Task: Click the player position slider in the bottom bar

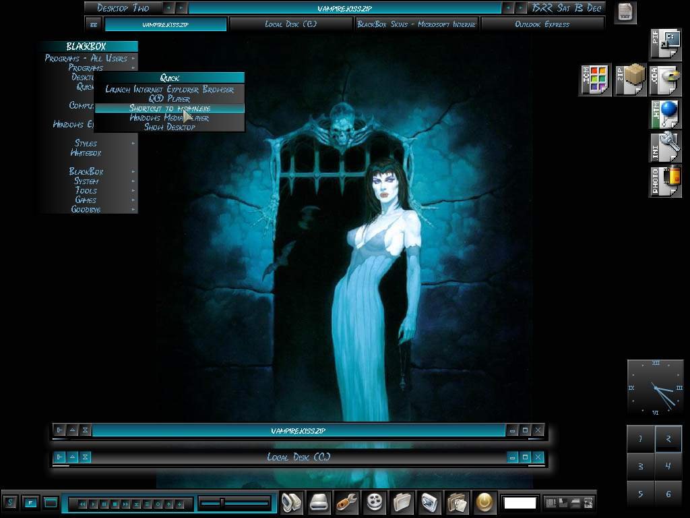Action: point(234,502)
